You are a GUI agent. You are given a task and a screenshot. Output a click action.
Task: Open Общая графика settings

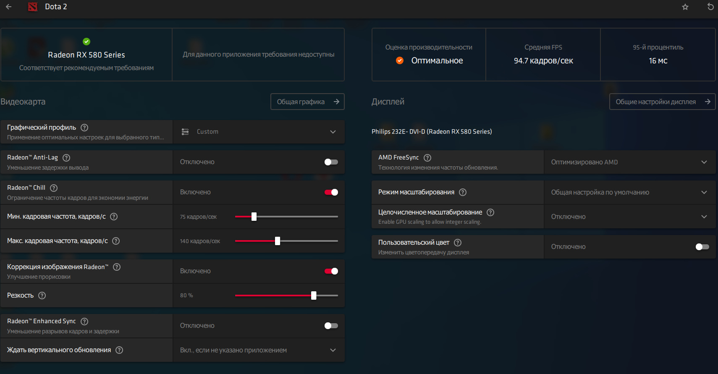pyautogui.click(x=307, y=102)
